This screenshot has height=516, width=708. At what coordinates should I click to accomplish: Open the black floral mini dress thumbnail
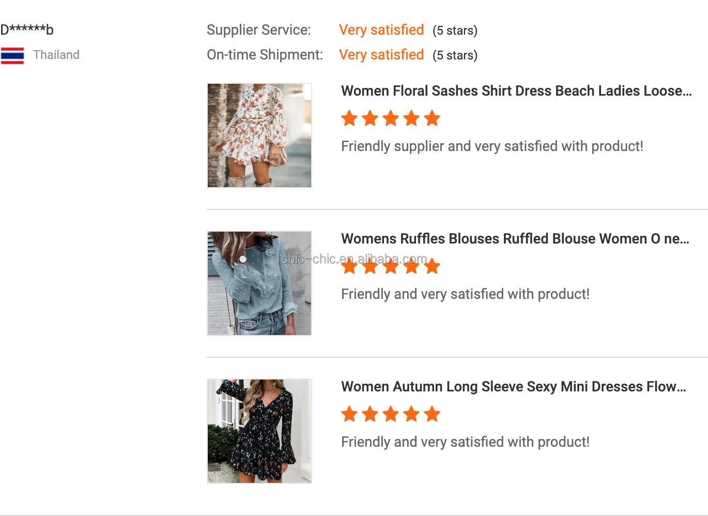pyautogui.click(x=259, y=431)
